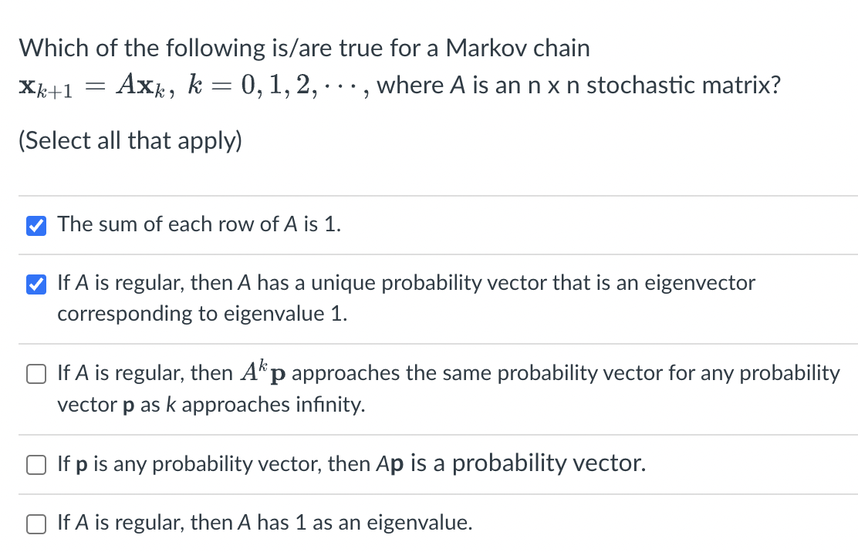Click the phrase 'corresponding to eigenvalue 1'
The image size is (858, 552).
coord(201,314)
